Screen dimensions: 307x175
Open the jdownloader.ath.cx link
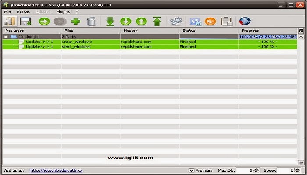point(57,170)
